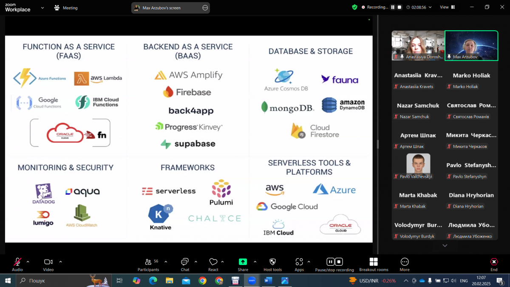Expand audio options arrow next to Audio

28,261
